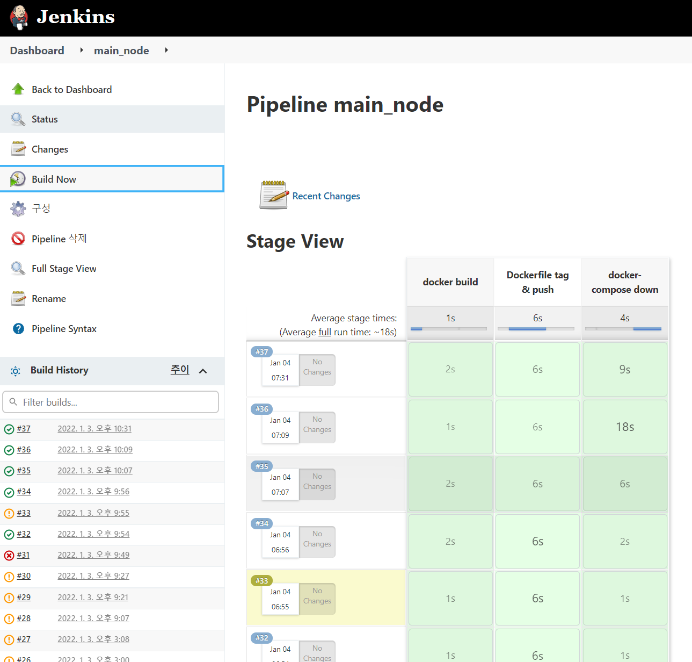The image size is (692, 662).
Task: Click the Pipeline Syntax help icon
Action: [x=18, y=329]
